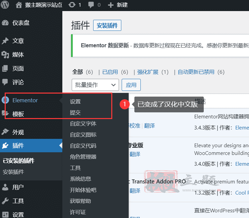Image resolution: width=249 pixels, height=218 pixels.
Task: Filter plugins by 强化扩展
Action: coord(148,72)
